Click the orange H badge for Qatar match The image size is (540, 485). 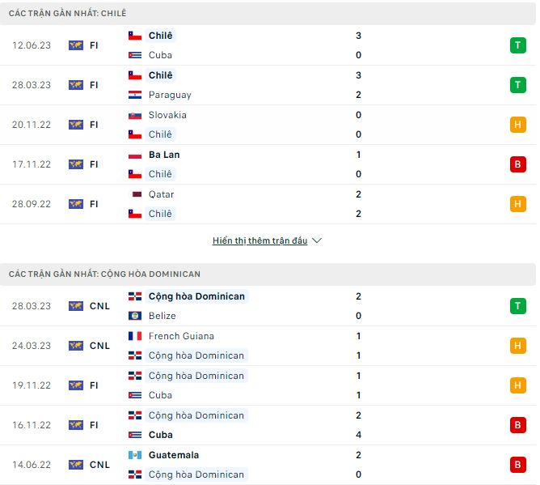point(517,204)
